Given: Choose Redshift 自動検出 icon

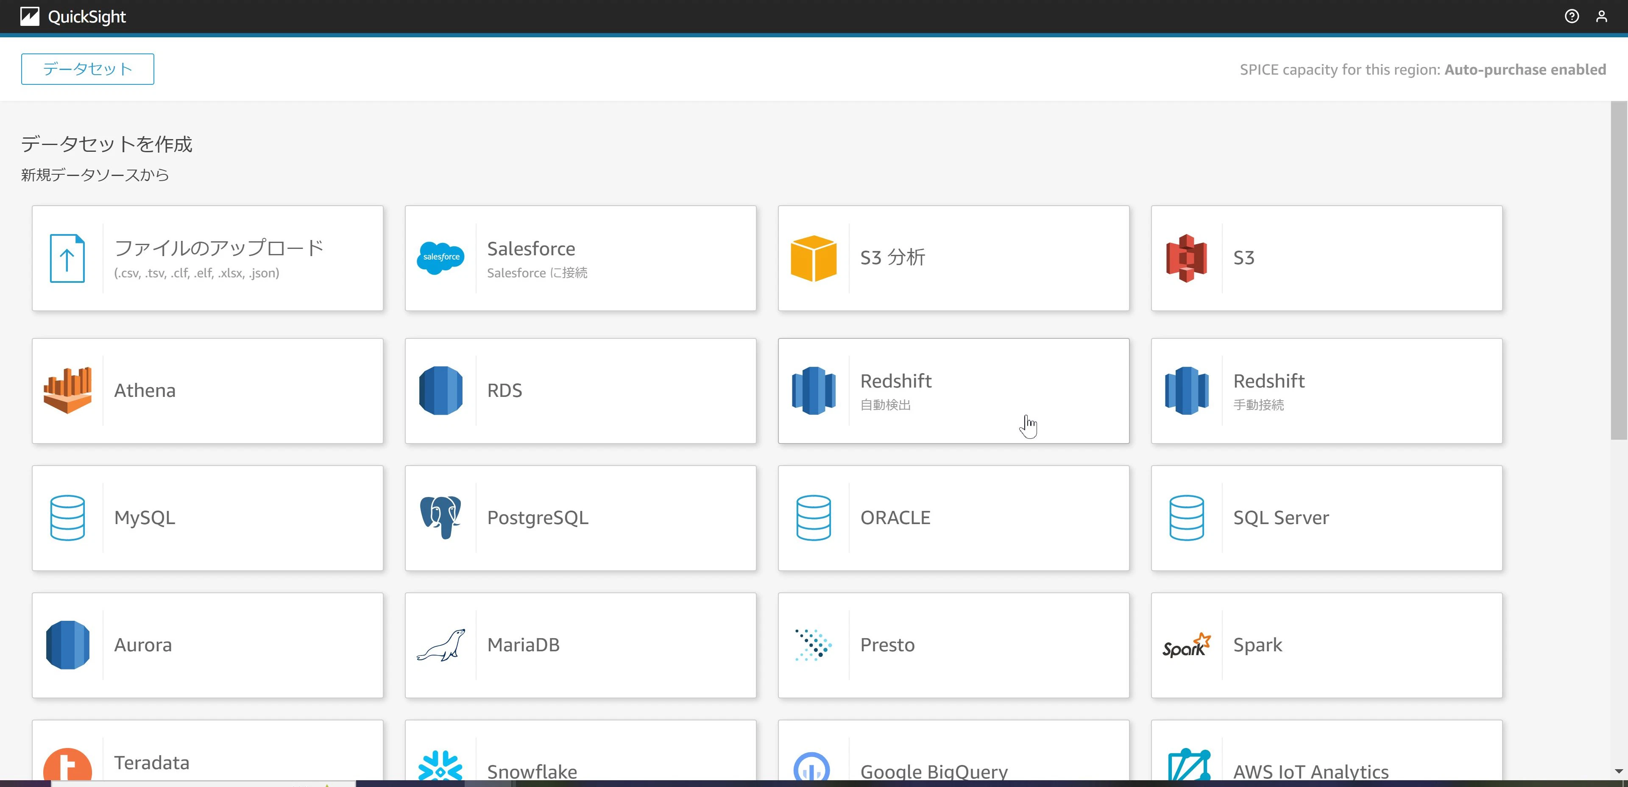Looking at the screenshot, I should (814, 391).
